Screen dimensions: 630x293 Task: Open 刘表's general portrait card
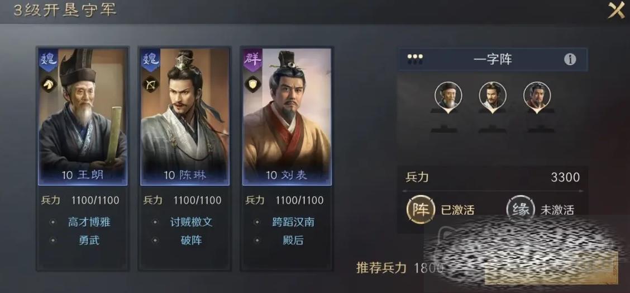tap(287, 117)
